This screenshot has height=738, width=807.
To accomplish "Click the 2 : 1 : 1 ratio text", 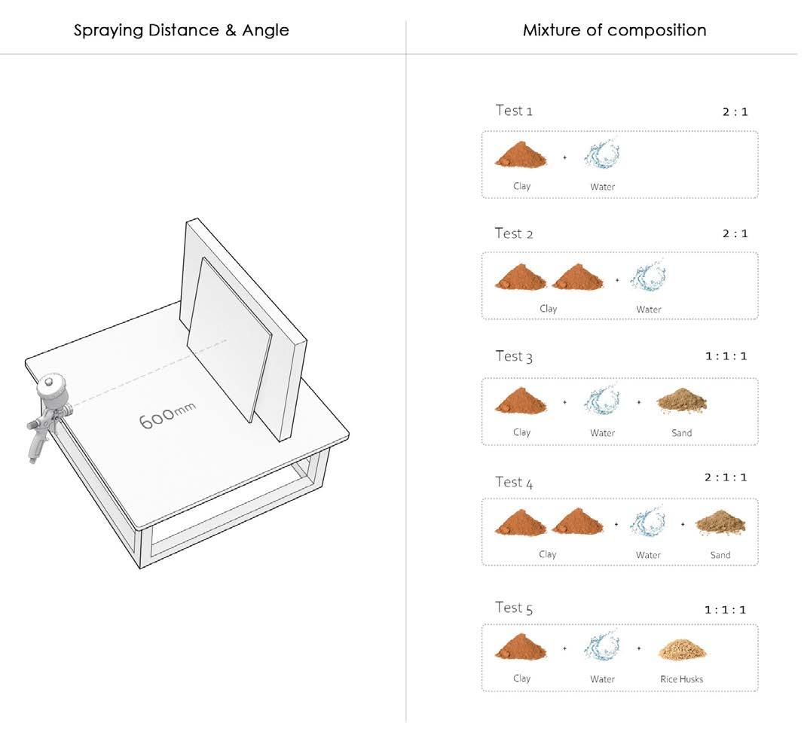I will point(726,477).
